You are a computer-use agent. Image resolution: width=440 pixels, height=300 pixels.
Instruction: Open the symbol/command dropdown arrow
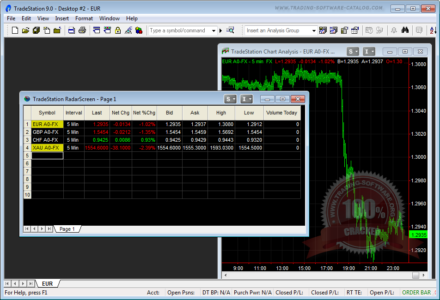pyautogui.click(x=214, y=30)
